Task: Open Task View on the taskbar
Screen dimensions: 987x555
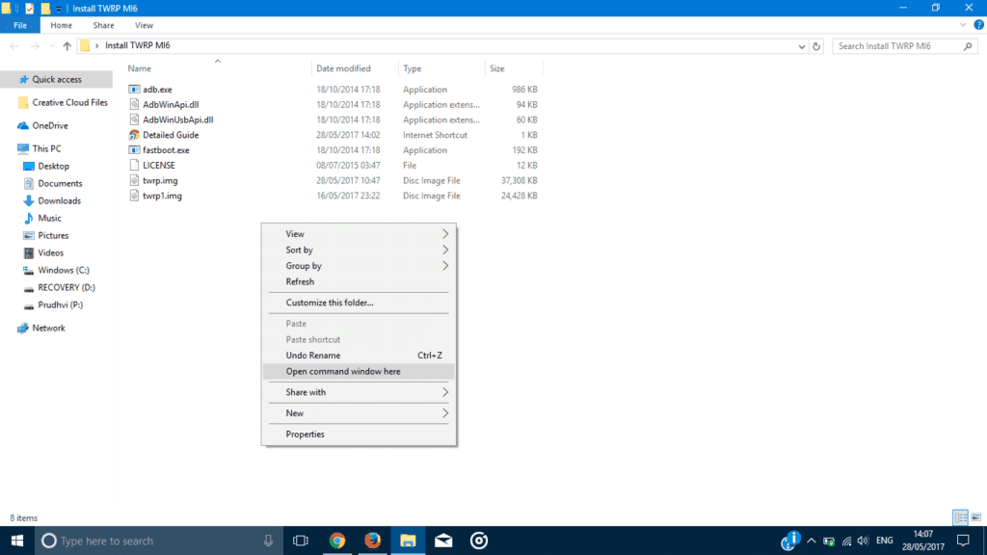Action: point(301,541)
